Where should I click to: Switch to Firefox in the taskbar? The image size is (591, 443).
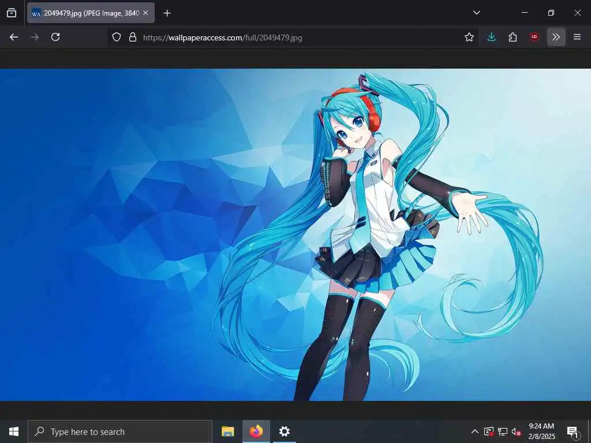click(256, 431)
